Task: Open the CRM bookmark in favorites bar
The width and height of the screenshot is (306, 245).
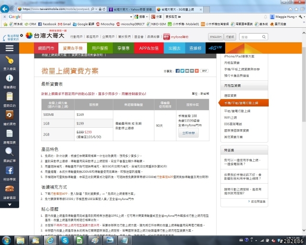Action: (x=31, y=24)
